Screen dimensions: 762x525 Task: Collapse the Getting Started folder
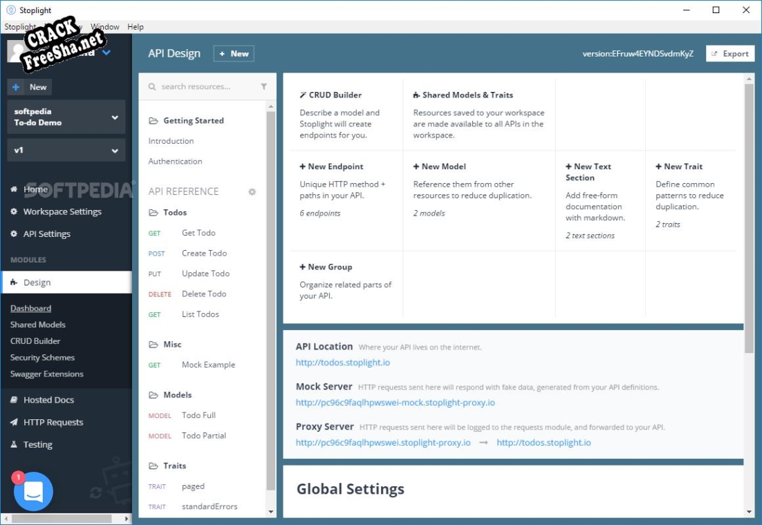(193, 120)
